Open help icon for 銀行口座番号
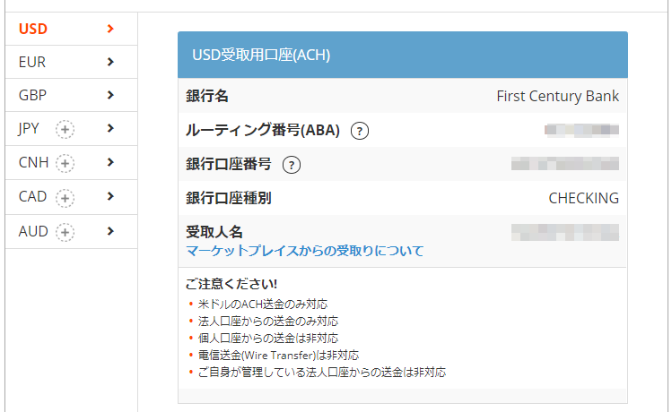The height and width of the screenshot is (412, 672). [x=292, y=165]
